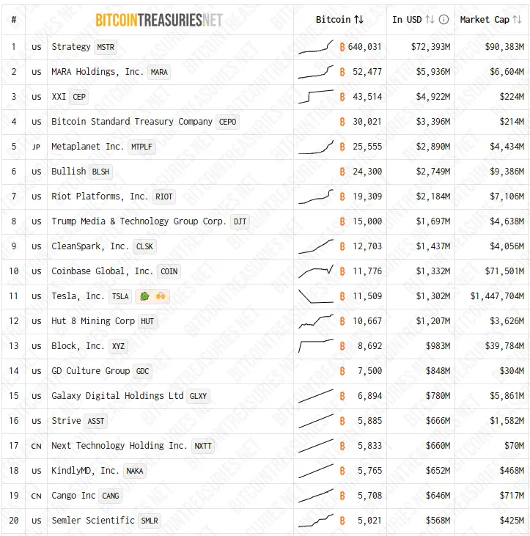The width and height of the screenshot is (530, 536).
Task: Click the info icon beside In USD
Action: 443,20
